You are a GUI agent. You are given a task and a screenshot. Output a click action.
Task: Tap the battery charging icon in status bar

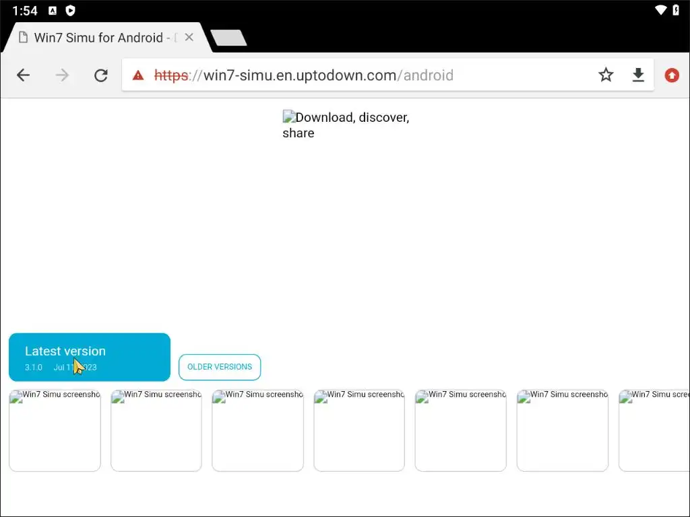click(x=676, y=10)
